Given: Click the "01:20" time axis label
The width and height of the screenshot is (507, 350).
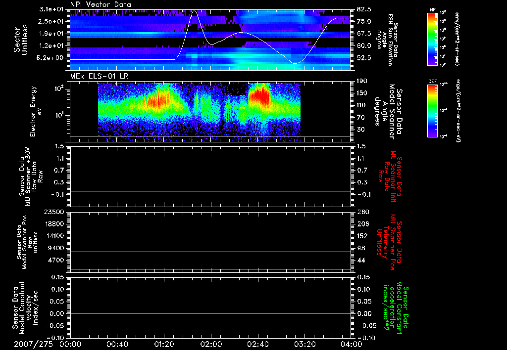Looking at the screenshot, I should pyautogui.click(x=164, y=344).
